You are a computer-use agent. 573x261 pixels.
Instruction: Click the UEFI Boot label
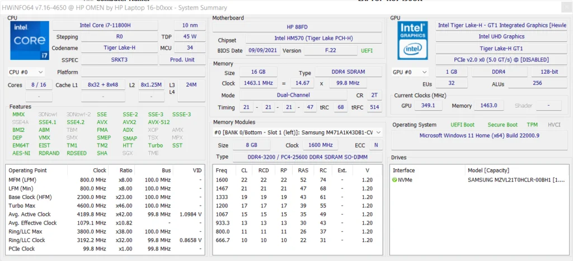tap(463, 125)
